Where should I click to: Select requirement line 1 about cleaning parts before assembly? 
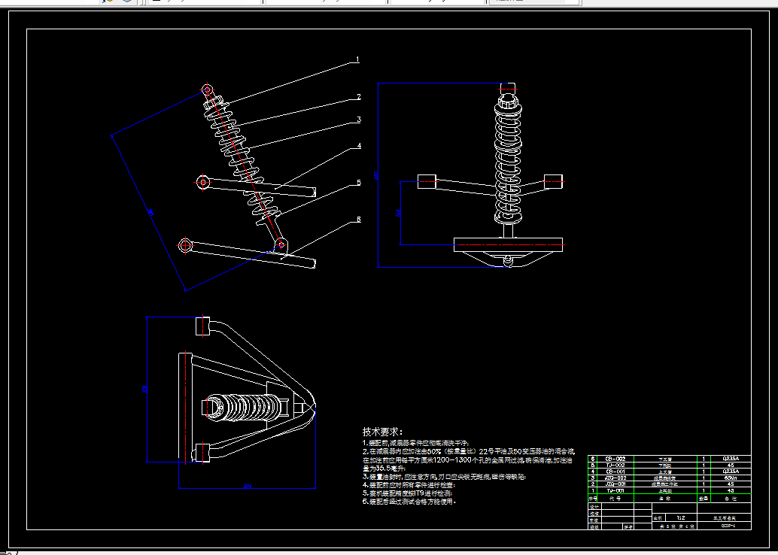click(x=415, y=443)
